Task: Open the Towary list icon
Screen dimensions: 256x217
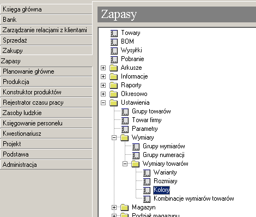Action: click(x=114, y=33)
